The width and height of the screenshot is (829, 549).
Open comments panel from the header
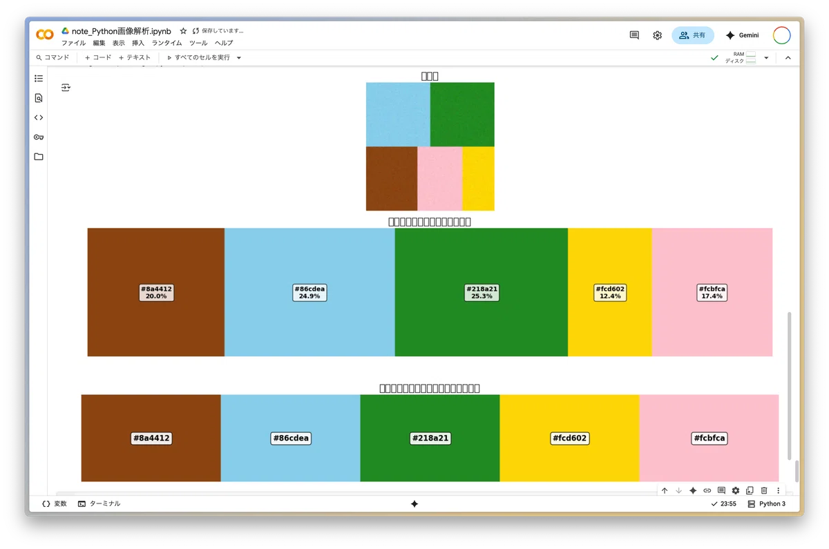tap(634, 35)
